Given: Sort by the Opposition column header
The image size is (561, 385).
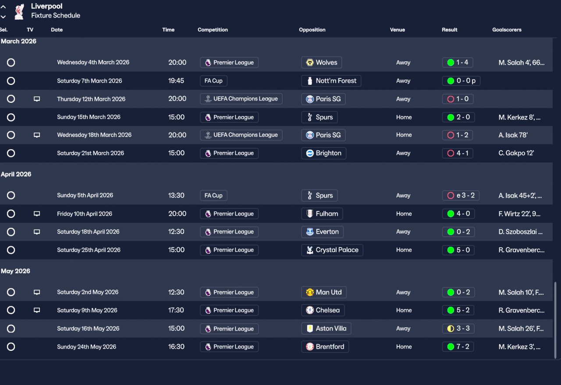Looking at the screenshot, I should coord(312,30).
